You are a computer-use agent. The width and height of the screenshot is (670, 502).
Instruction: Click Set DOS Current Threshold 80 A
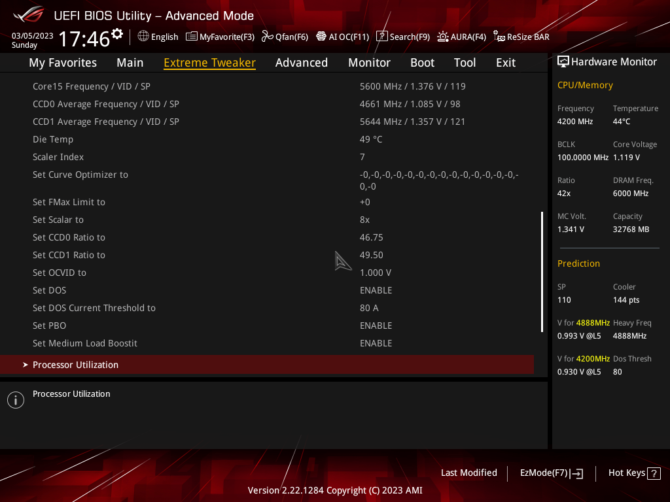click(369, 308)
